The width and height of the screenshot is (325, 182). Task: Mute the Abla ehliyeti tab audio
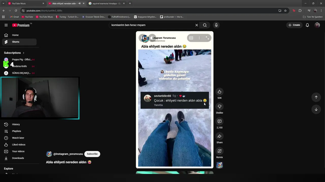80,4
